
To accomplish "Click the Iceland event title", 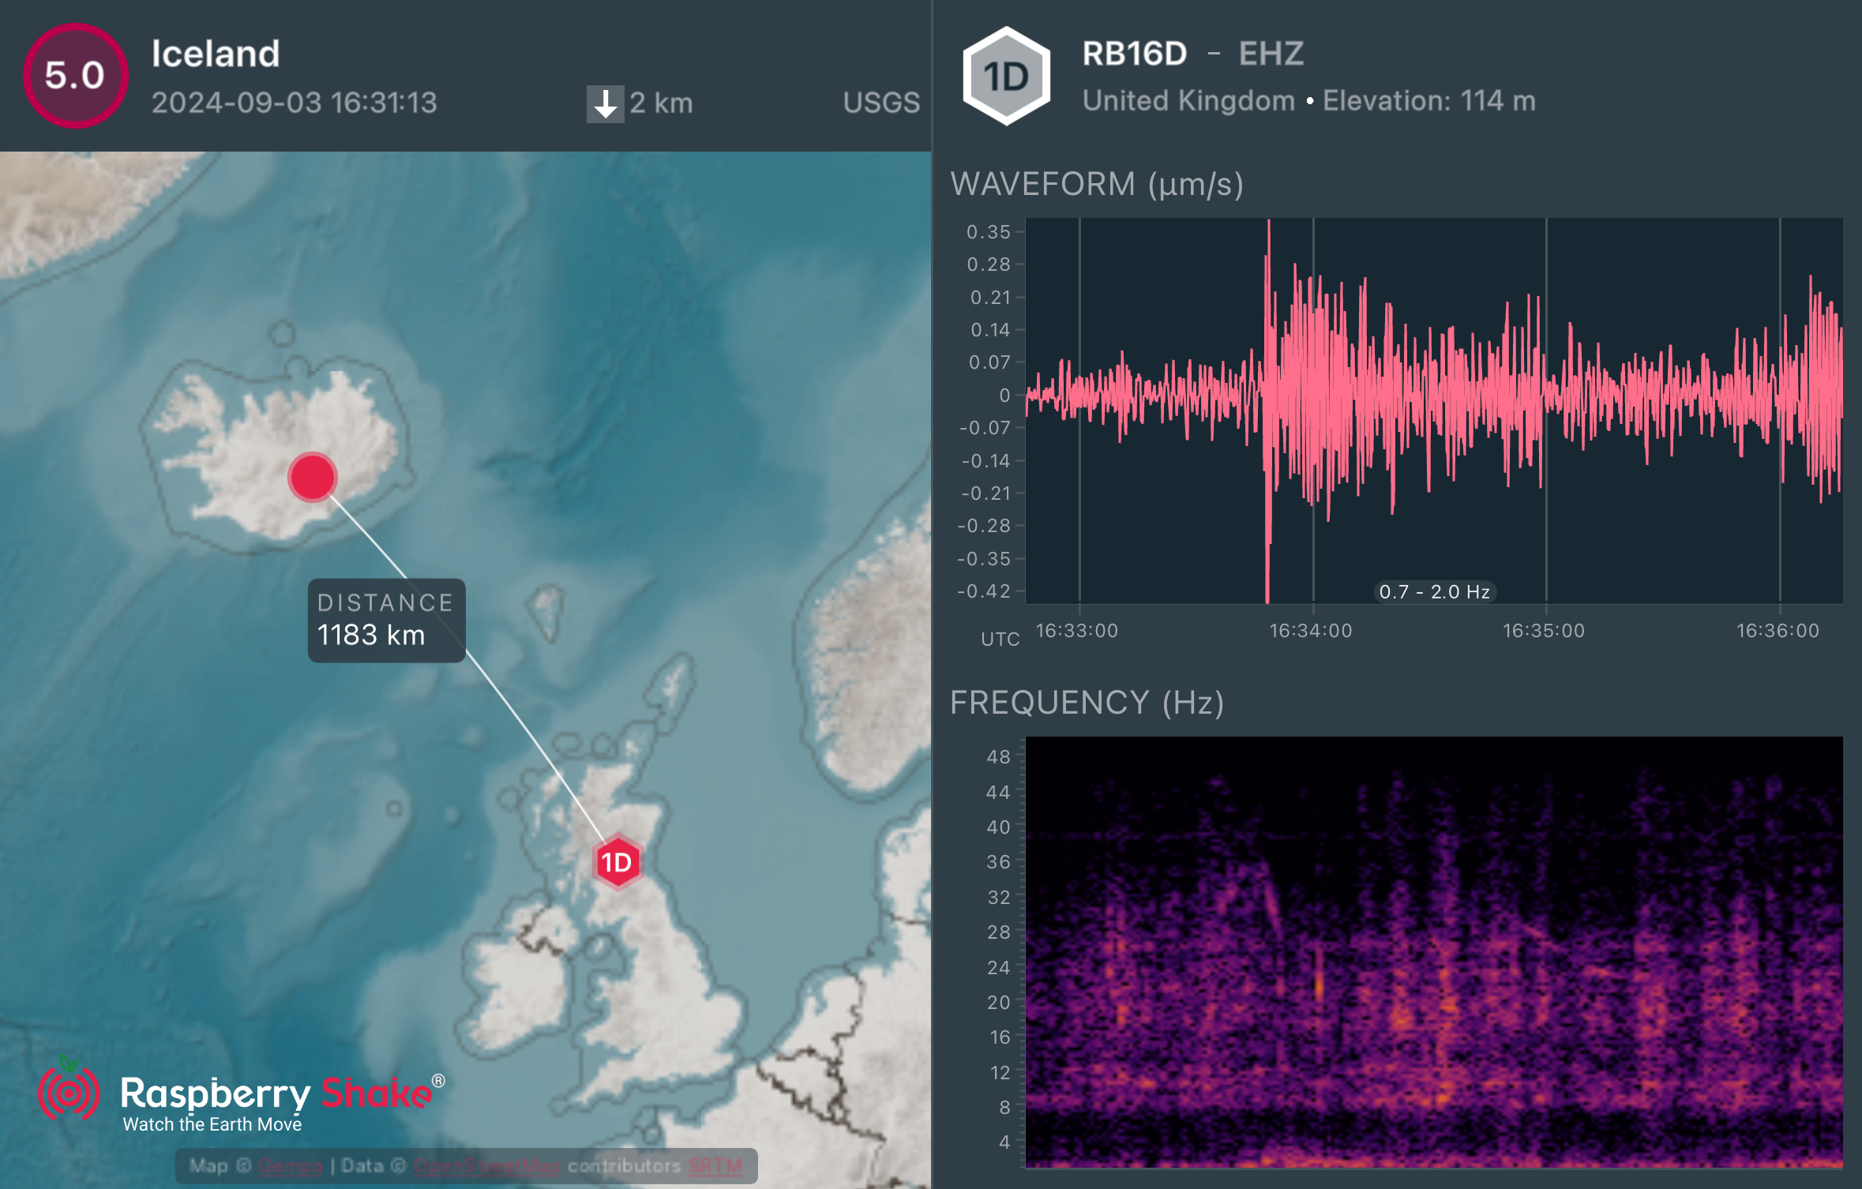I will tap(216, 54).
